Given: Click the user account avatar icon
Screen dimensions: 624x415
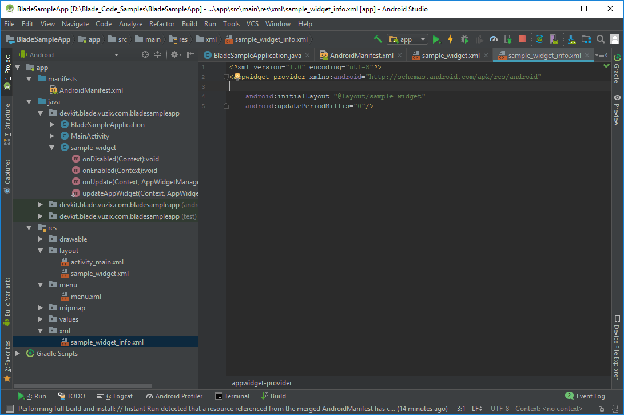Looking at the screenshot, I should click(x=615, y=39).
